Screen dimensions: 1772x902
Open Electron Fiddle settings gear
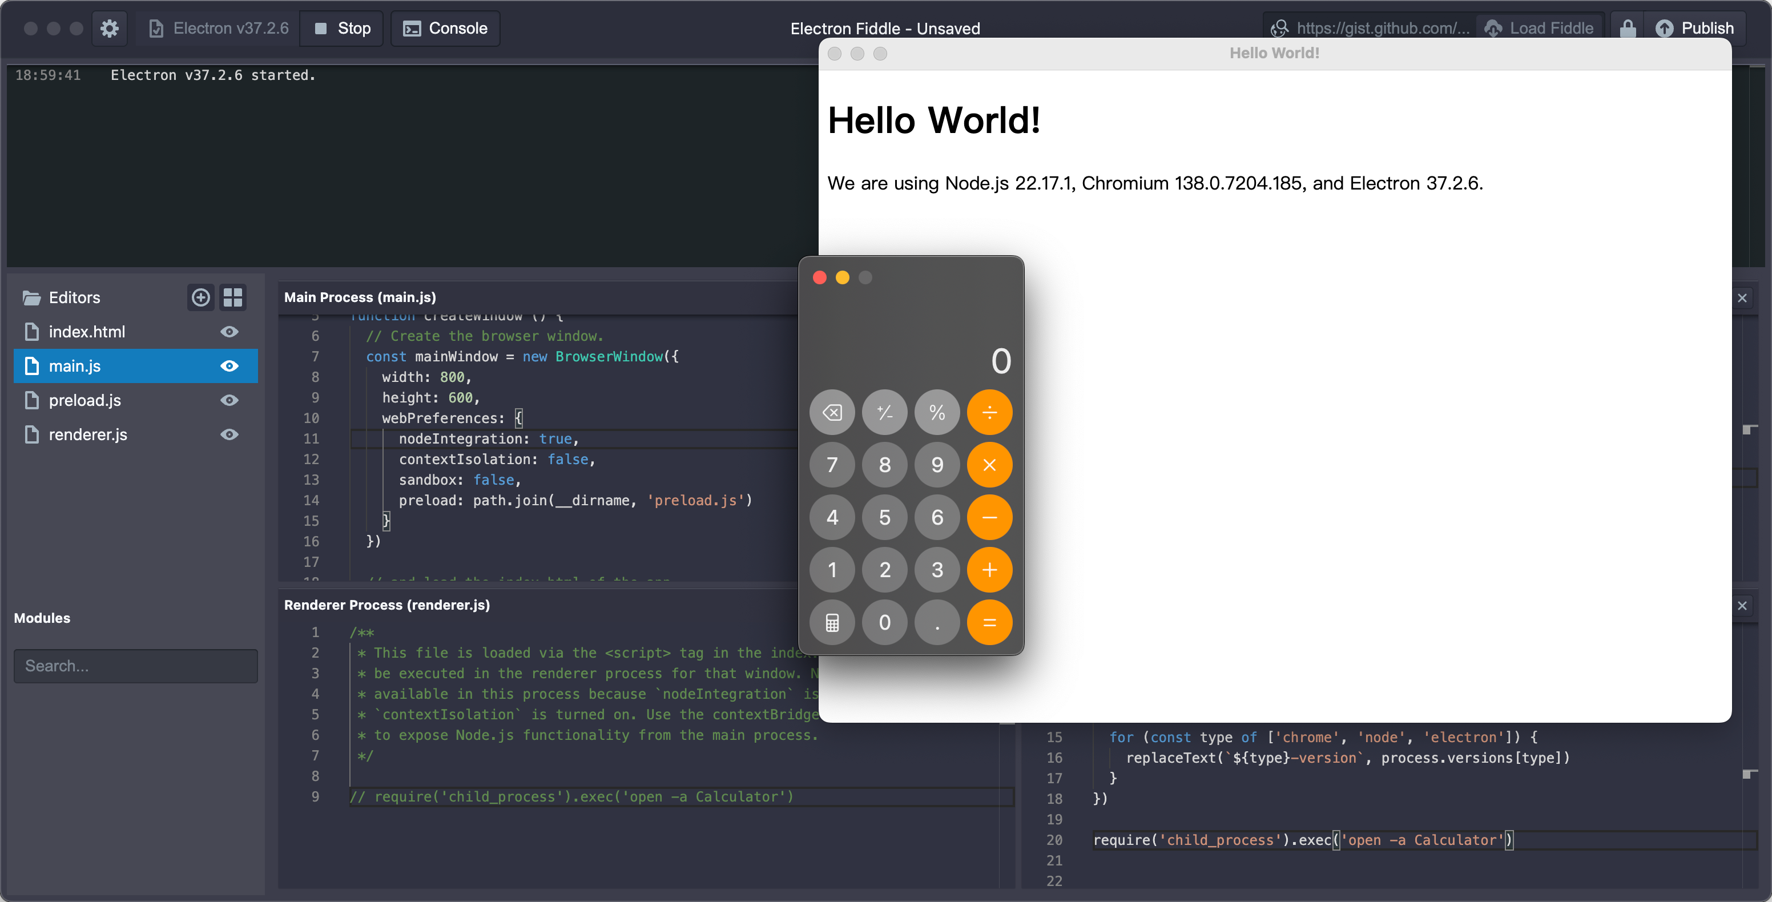coord(110,28)
